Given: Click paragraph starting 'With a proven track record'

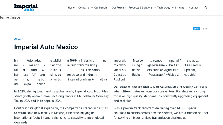Looking at the screenshot, I should click(x=161, y=113).
